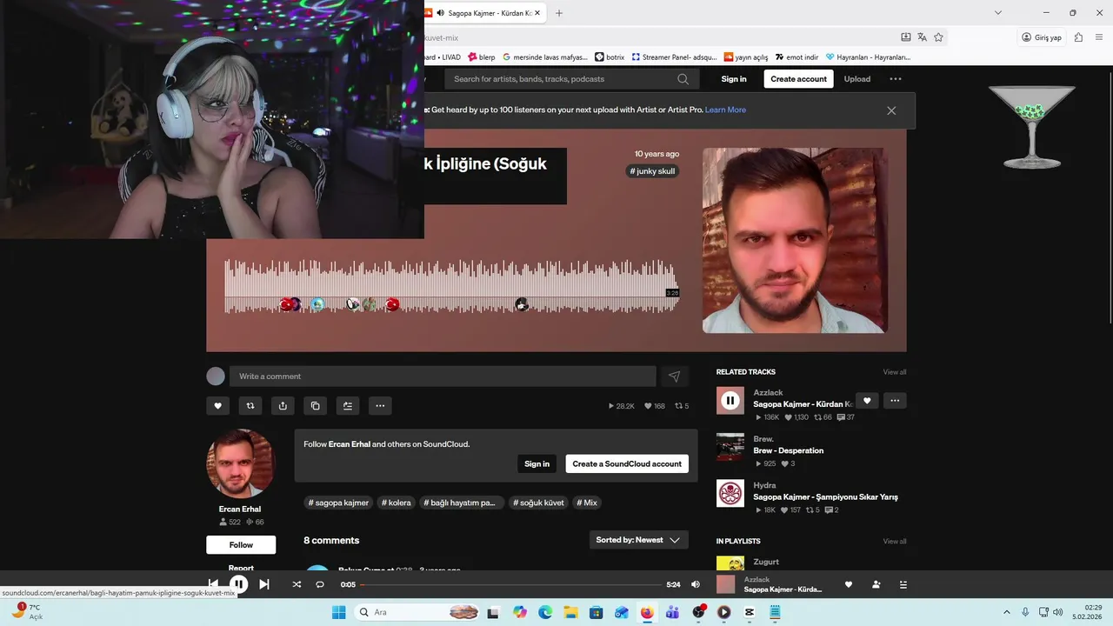The image size is (1113, 626).
Task: Open the emot indir bookmark
Action: click(x=797, y=57)
